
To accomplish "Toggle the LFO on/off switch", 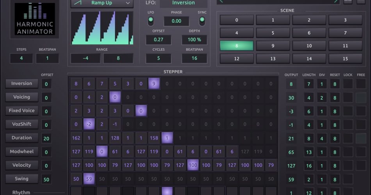I will pyautogui.click(x=150, y=21).
